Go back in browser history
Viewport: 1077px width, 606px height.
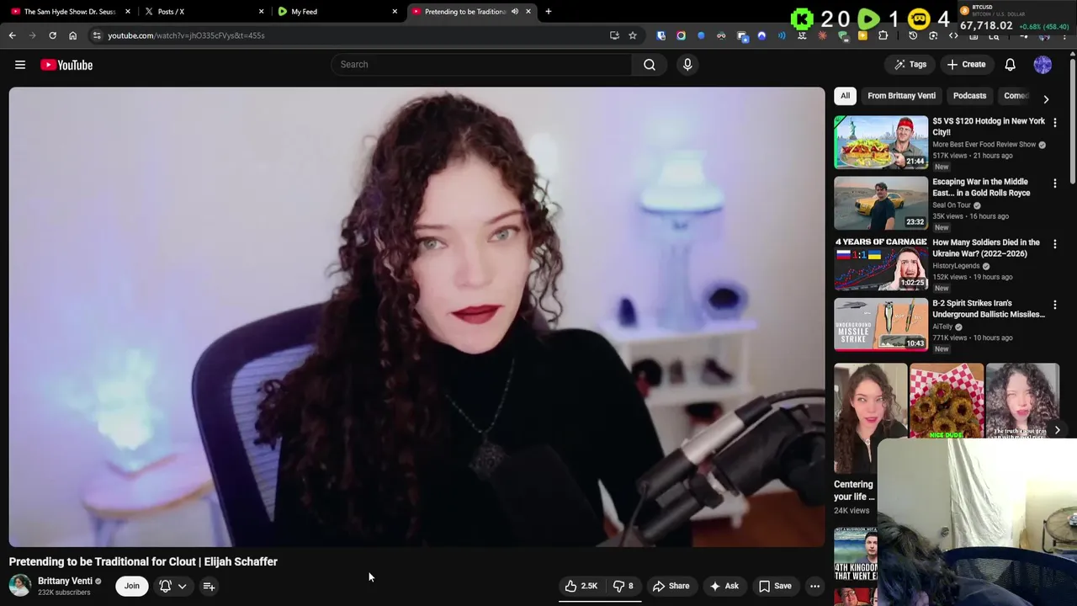12,35
